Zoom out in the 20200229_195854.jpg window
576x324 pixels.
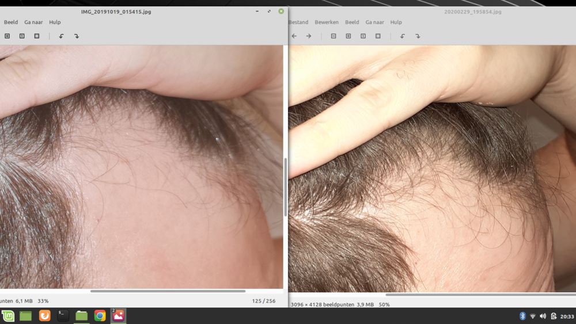334,36
